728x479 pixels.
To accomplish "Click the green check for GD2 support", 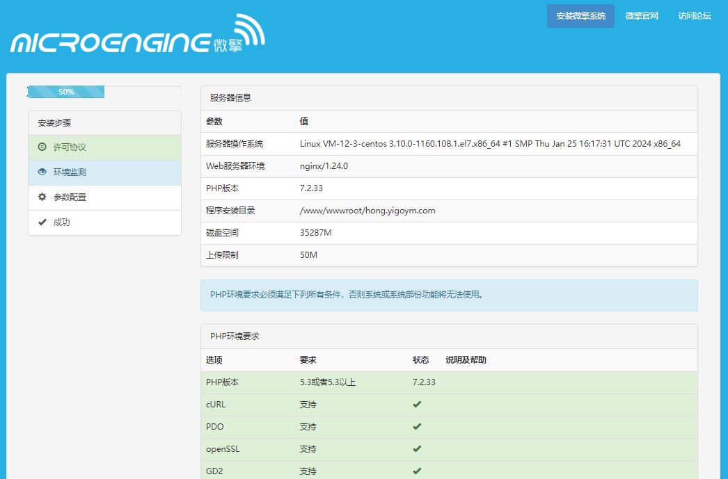I will pos(416,471).
